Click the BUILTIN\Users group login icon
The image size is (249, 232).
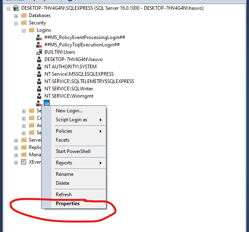point(39,52)
